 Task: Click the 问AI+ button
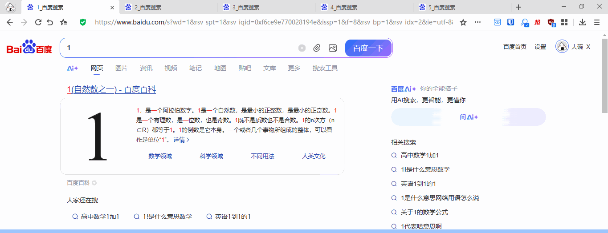tap(469, 117)
